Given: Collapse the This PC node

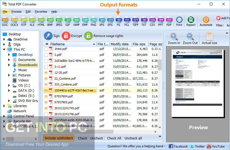Looking at the screenshot, I should (x=4, y=49).
